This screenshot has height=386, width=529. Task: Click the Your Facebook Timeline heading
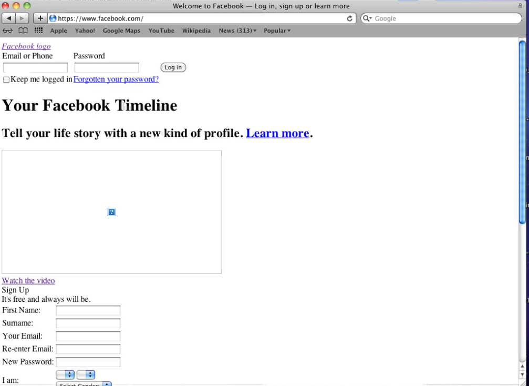[x=89, y=105]
